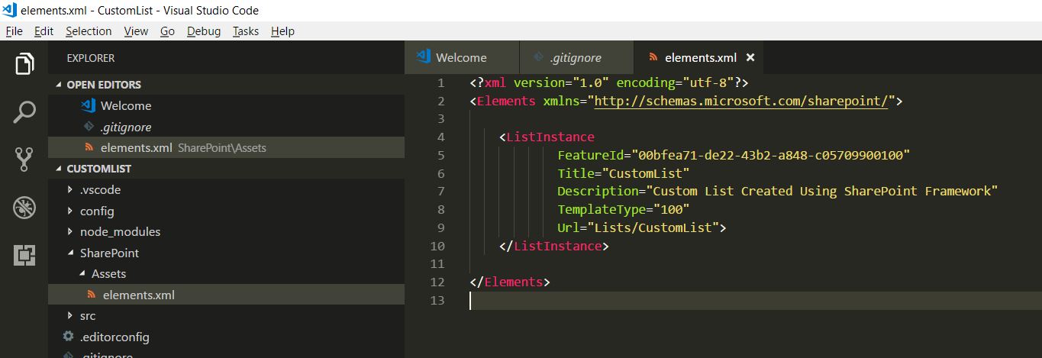Collapse the SharePoint folder
The width and height of the screenshot is (1042, 358).
[70, 253]
